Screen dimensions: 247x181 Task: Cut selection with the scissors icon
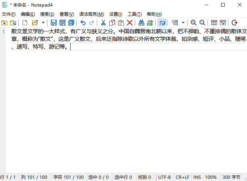(x=103, y=23)
